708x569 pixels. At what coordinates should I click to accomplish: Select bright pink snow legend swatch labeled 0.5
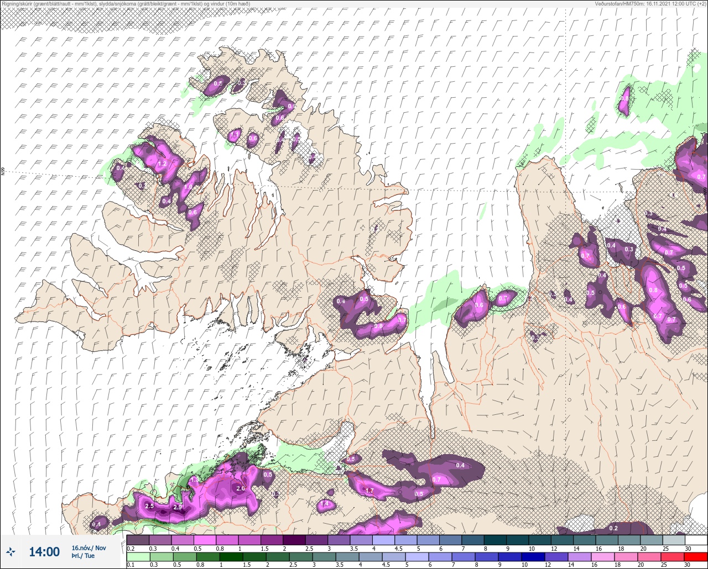[205, 540]
